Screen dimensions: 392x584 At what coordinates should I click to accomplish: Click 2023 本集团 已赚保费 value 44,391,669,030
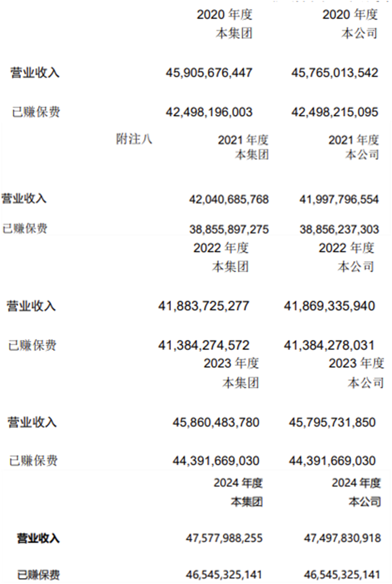point(216,461)
